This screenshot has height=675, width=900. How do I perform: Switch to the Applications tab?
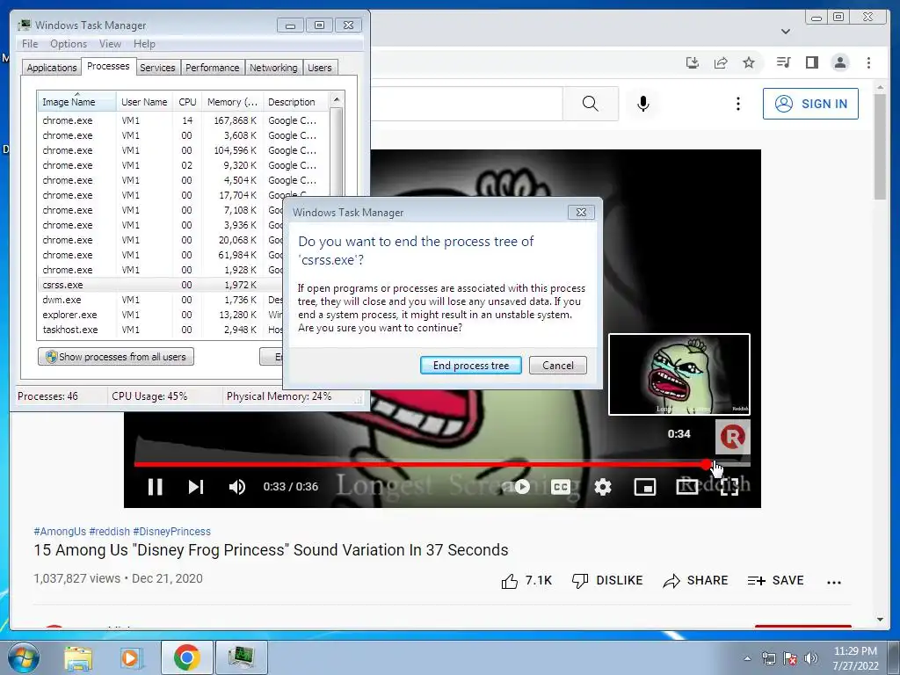[52, 68]
